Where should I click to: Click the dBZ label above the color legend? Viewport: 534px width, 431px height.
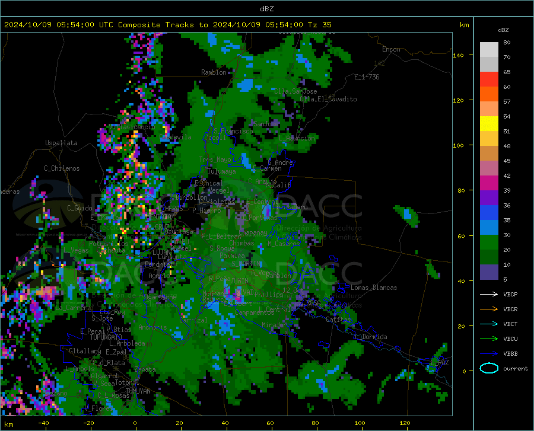click(503, 30)
